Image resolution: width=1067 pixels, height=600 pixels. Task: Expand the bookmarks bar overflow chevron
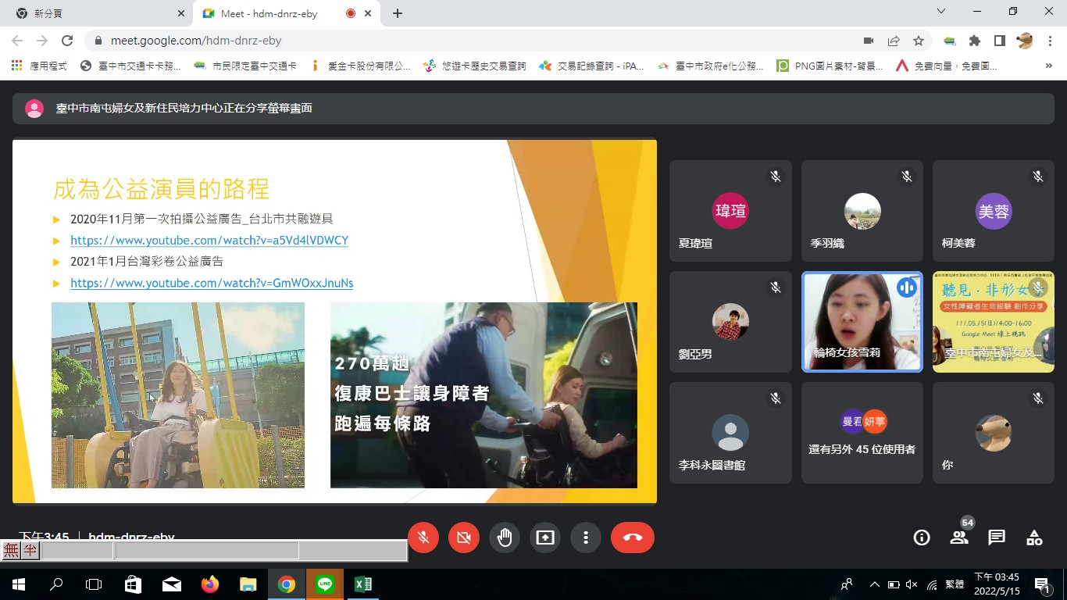tap(1048, 66)
